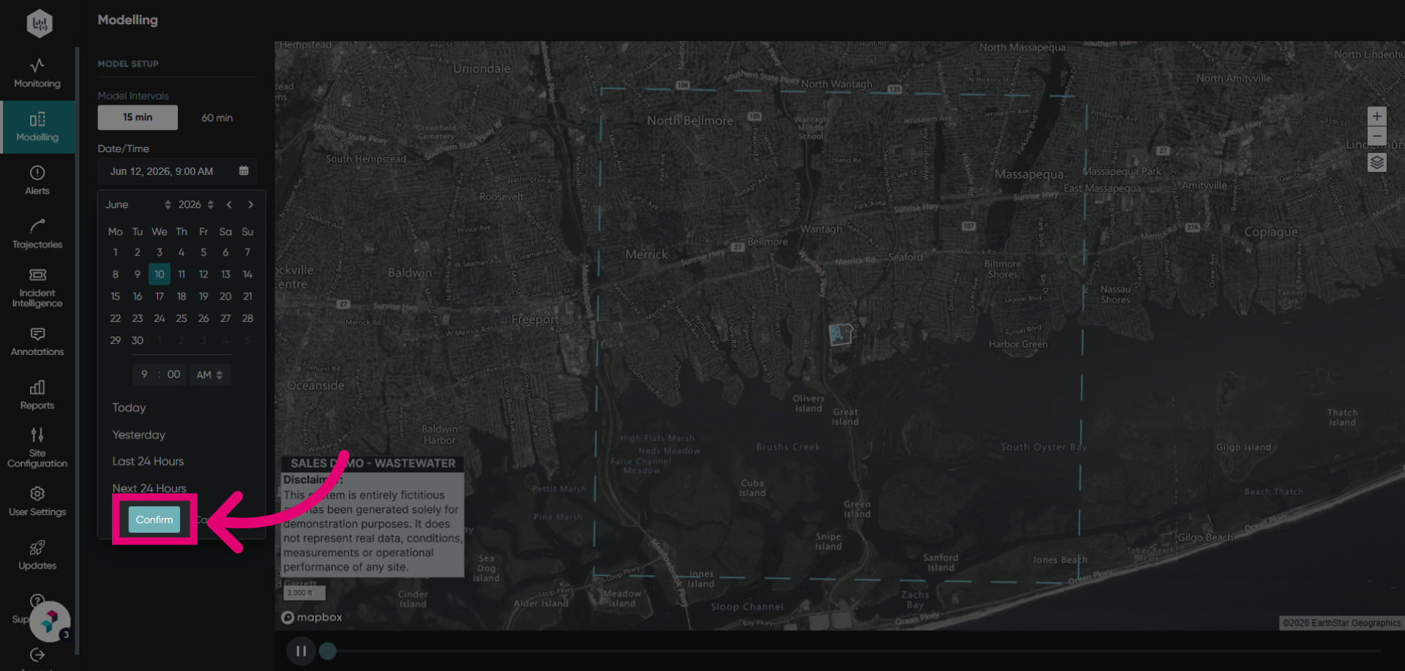Choose the Last 24 Hours preset
Viewport: 1405px width, 671px height.
148,461
